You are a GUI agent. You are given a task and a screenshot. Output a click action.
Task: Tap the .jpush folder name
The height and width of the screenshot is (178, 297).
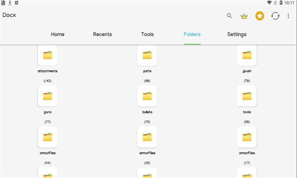(247, 71)
